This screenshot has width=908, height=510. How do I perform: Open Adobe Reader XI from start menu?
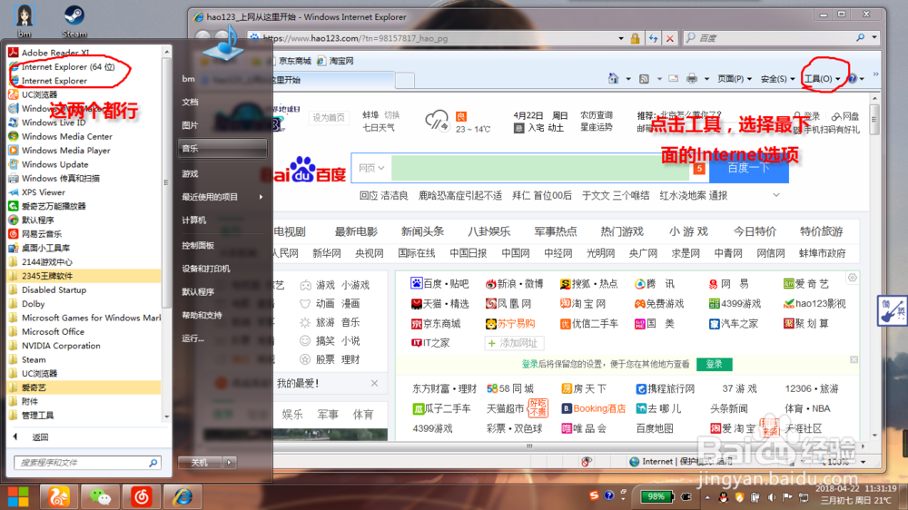(x=55, y=53)
